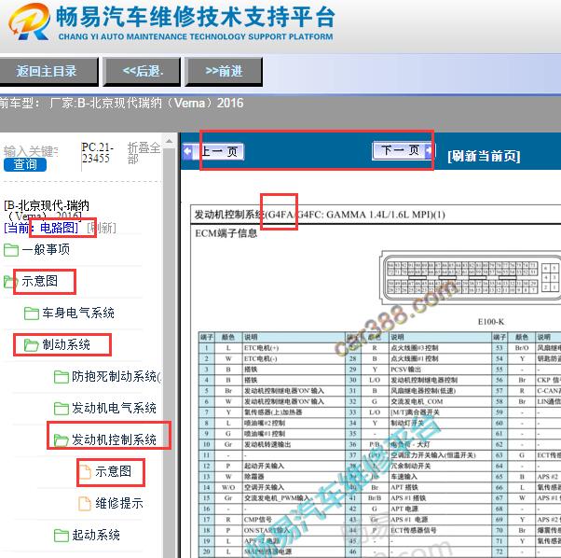The height and width of the screenshot is (558, 561).
Task: Click table cell 交流发电机_COM
Action: pos(441,402)
